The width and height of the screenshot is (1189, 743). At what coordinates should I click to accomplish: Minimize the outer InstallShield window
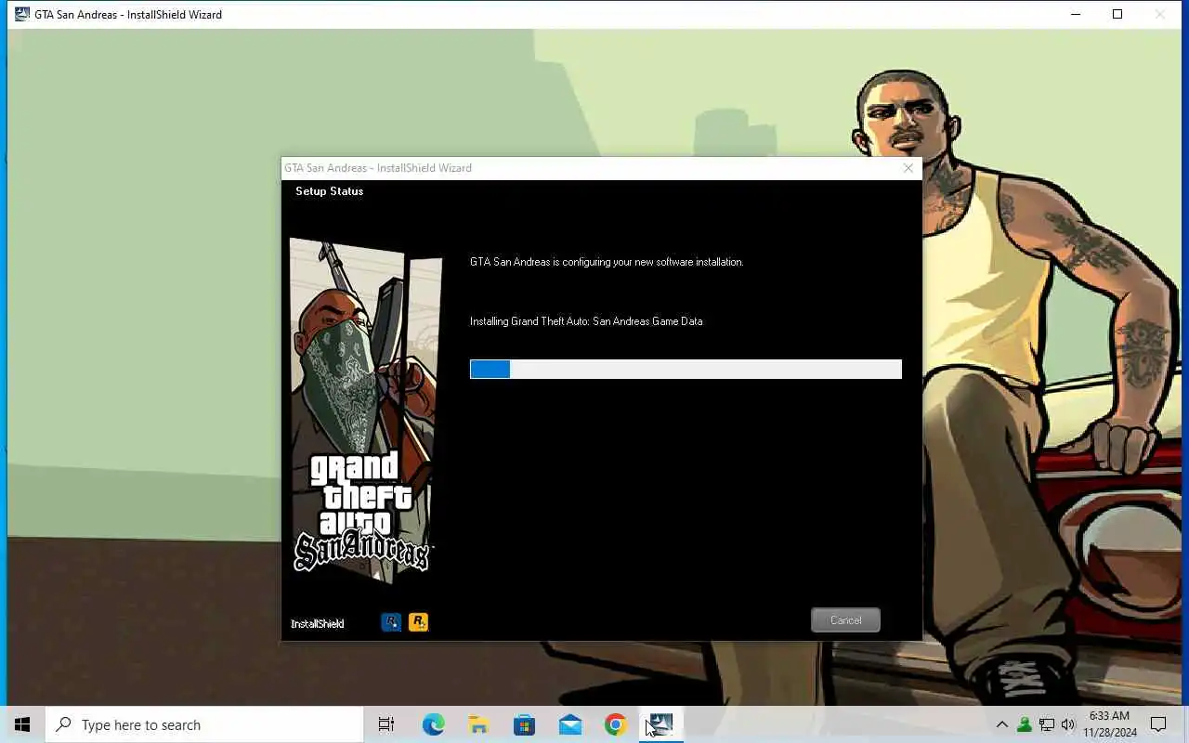[1075, 14]
